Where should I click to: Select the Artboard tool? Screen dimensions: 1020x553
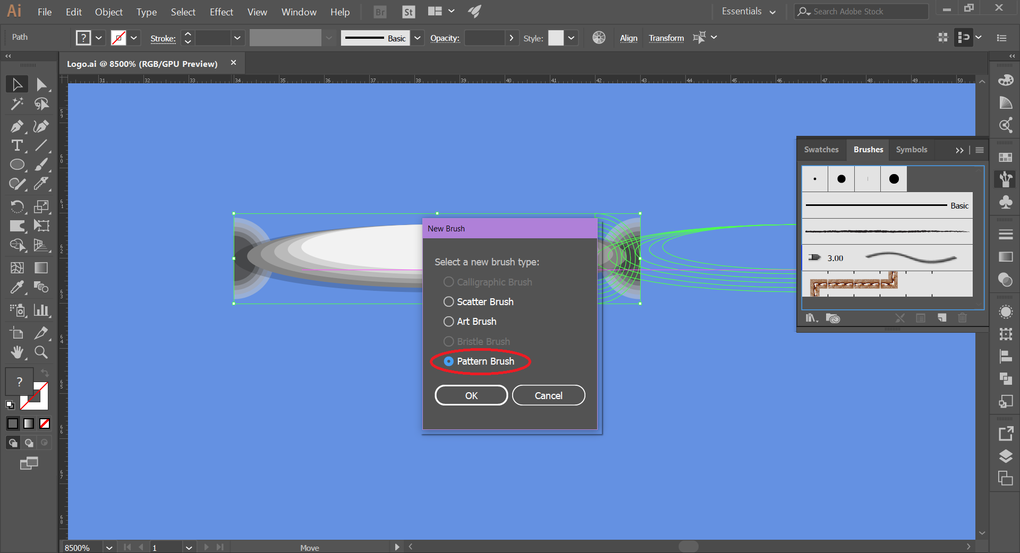(17, 333)
